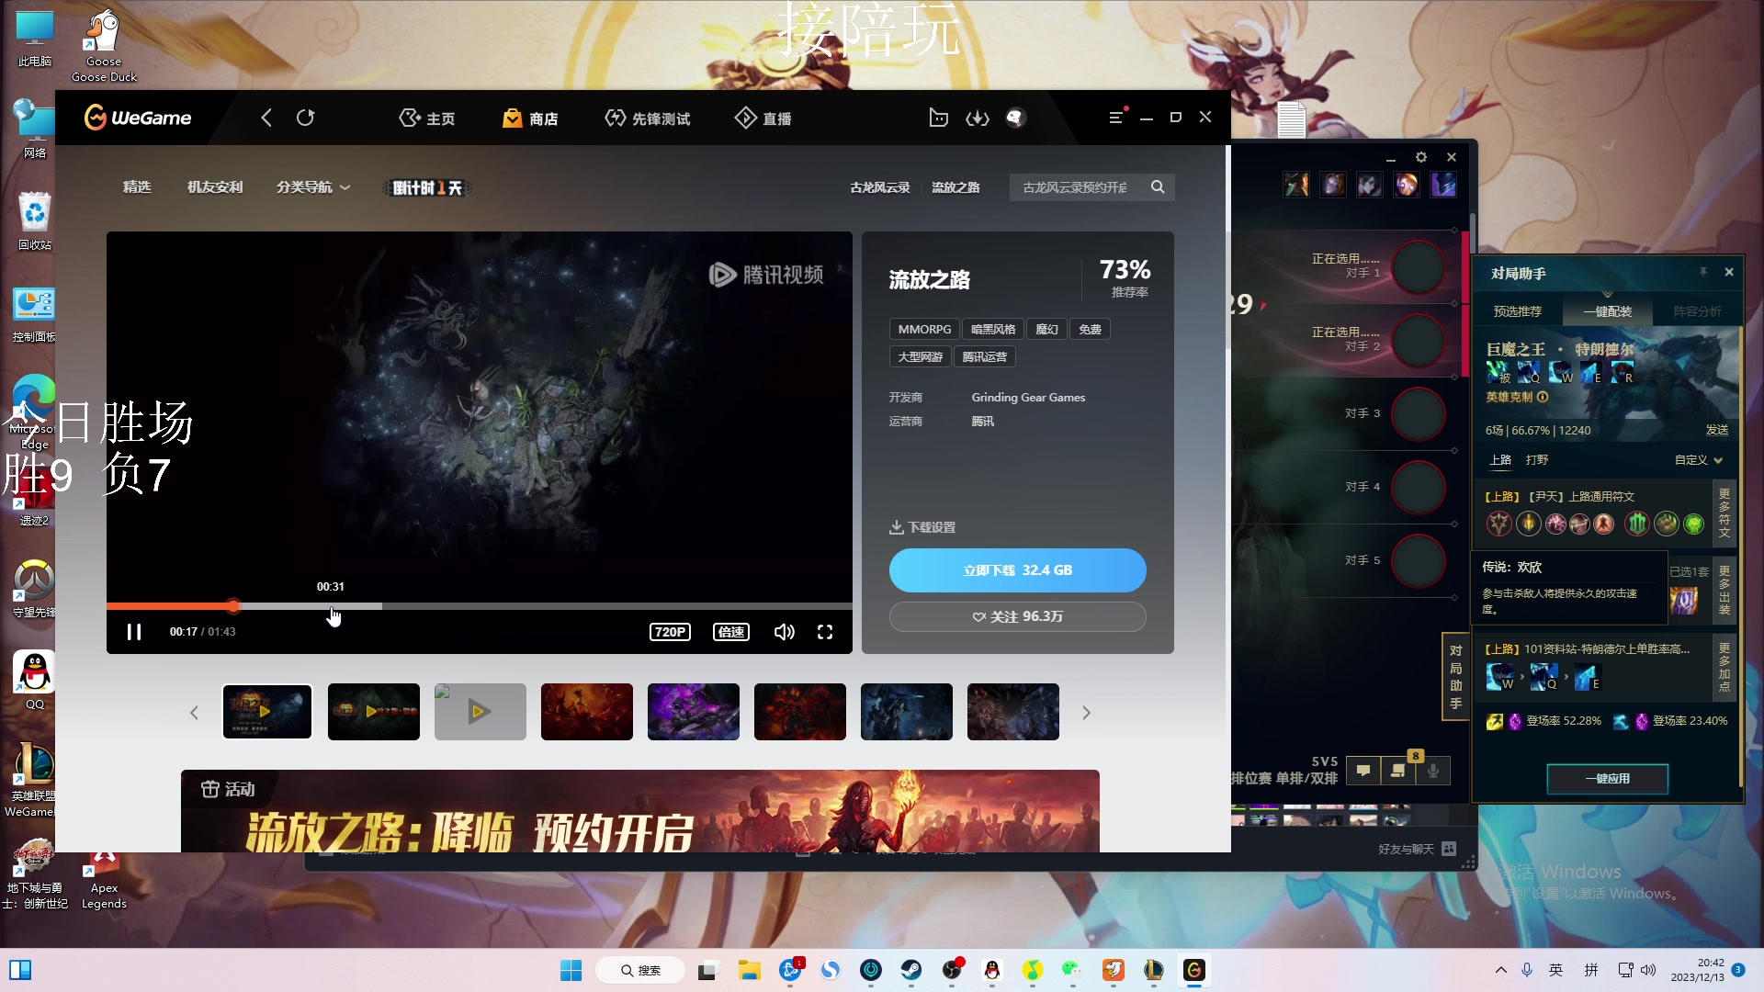Screen dimensions: 1764x992
Task: Open WeGame user avatar menu
Action: tap(1015, 118)
